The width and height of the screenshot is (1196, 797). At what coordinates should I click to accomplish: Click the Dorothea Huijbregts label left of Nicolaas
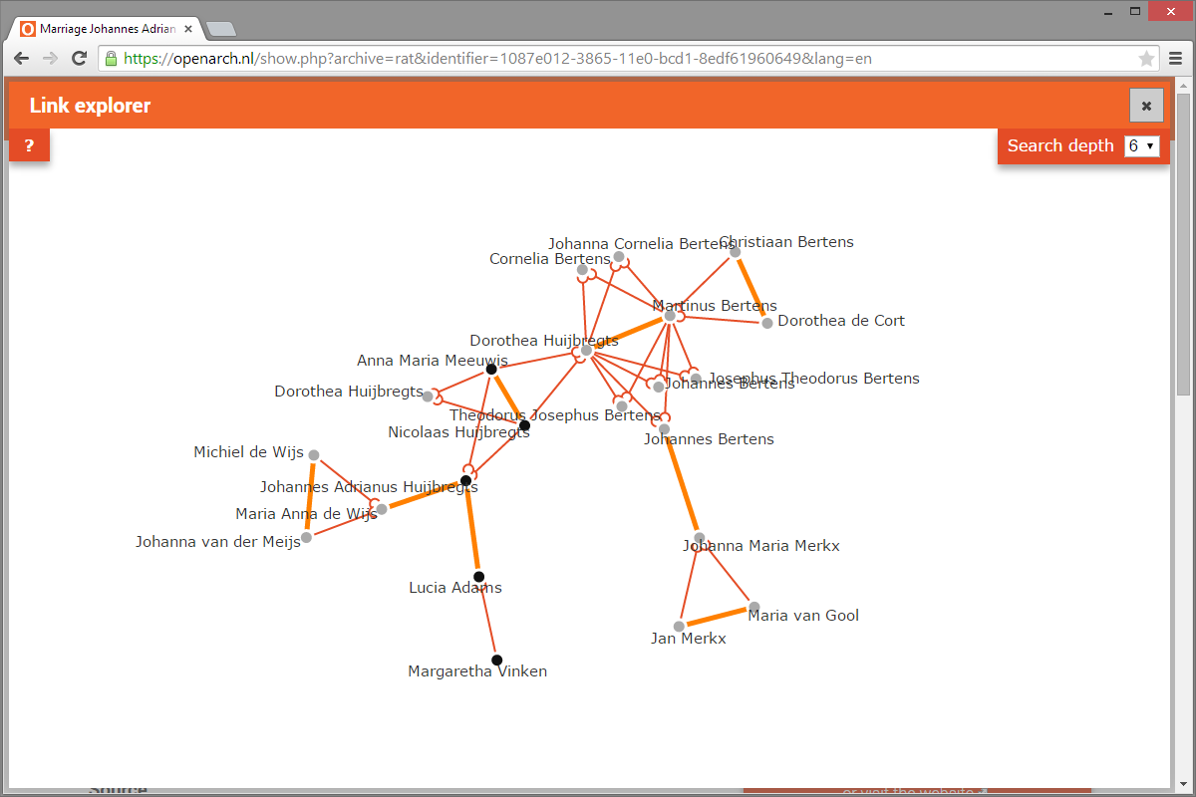pyautogui.click(x=349, y=392)
